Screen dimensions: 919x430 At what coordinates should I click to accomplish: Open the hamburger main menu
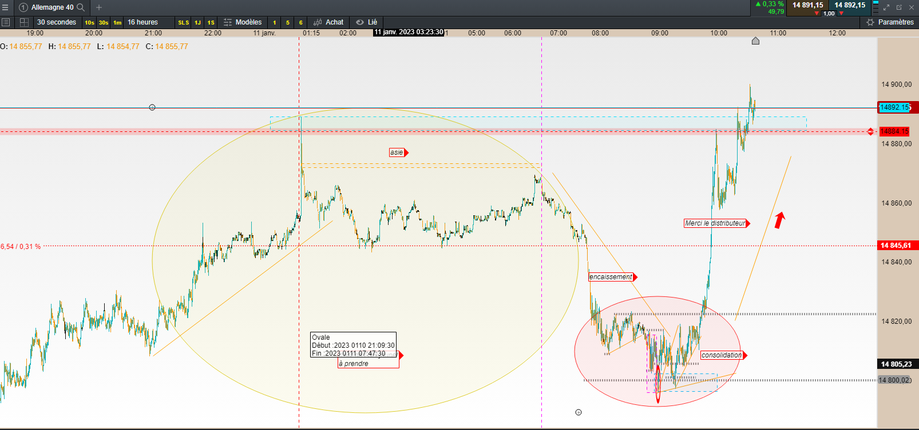5,7
